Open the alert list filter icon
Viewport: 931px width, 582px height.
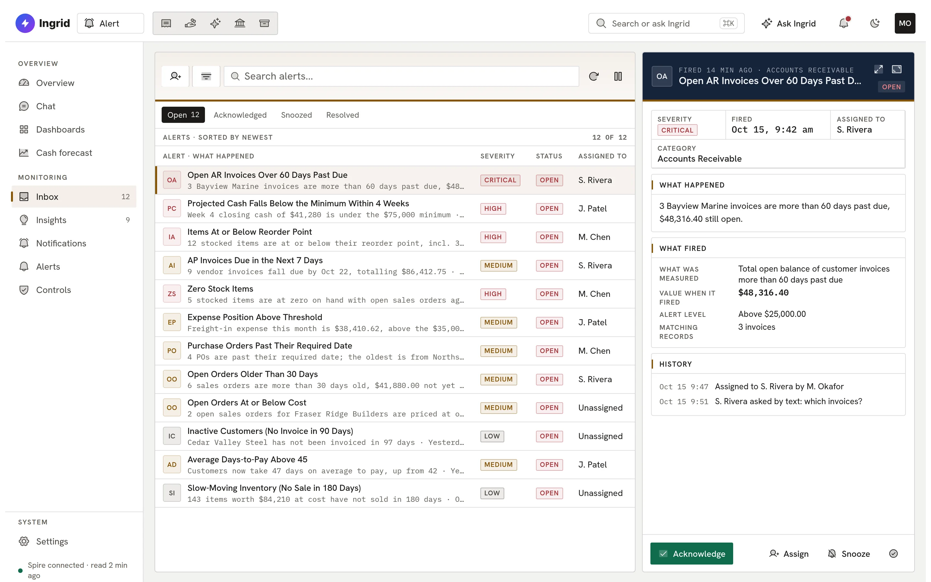click(206, 76)
